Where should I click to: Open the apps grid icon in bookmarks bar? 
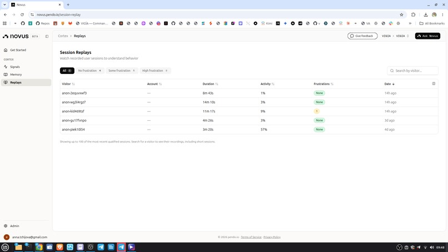(x=4, y=23)
